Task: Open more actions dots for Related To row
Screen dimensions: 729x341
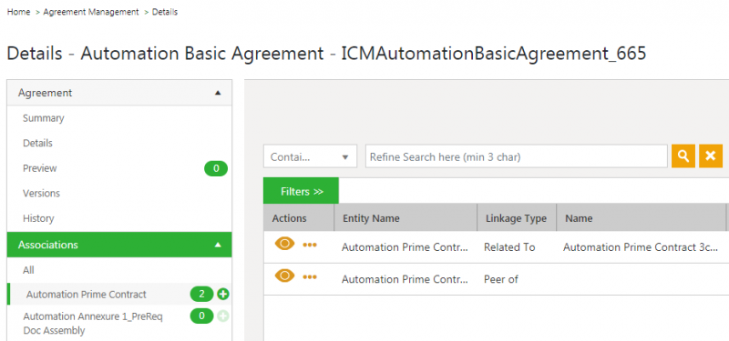Action: pyautogui.click(x=310, y=245)
